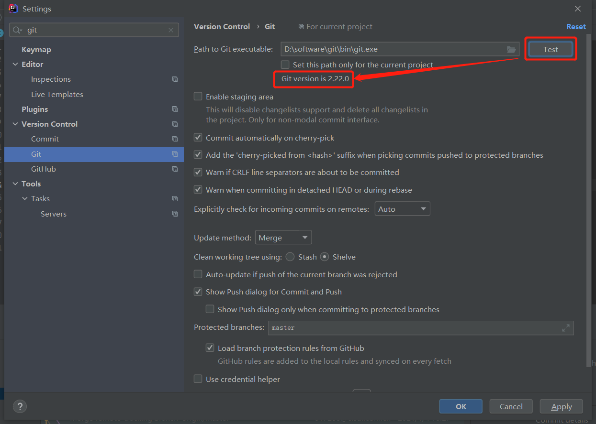The width and height of the screenshot is (596, 424).
Task: Check Show Push dialog only for protected branches
Action: [x=210, y=309]
